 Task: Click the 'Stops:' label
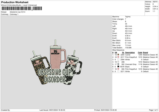point(115,22)
